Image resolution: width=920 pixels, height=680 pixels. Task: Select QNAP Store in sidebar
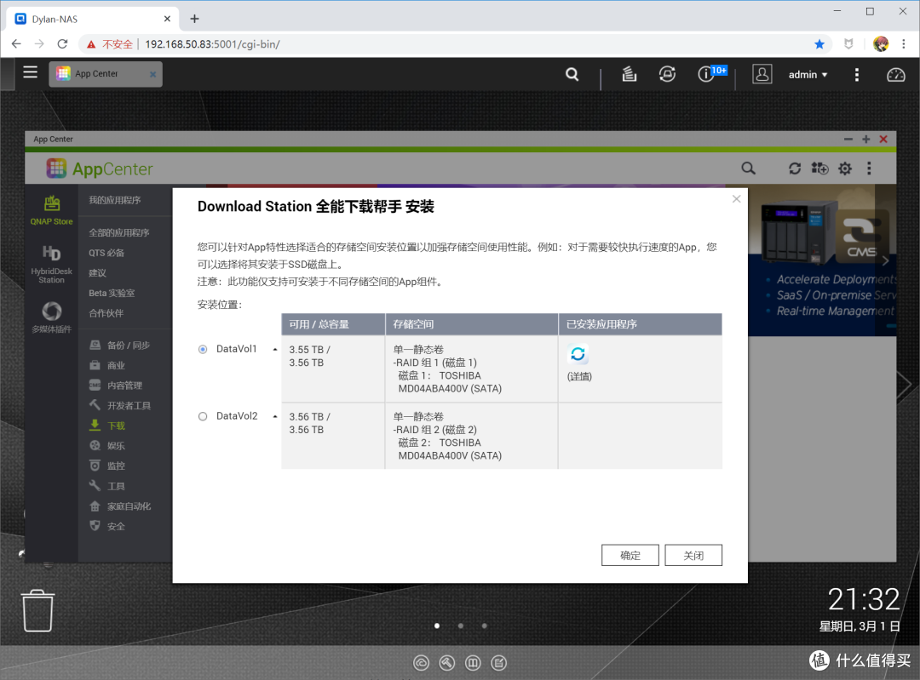52,210
